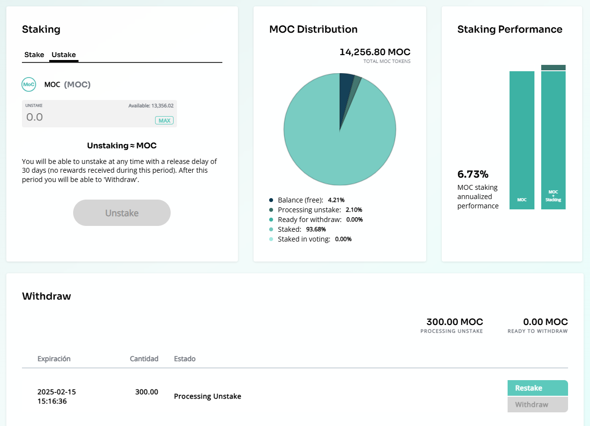Click the Withdraw button in table row
This screenshot has height=426, width=590.
click(x=537, y=405)
